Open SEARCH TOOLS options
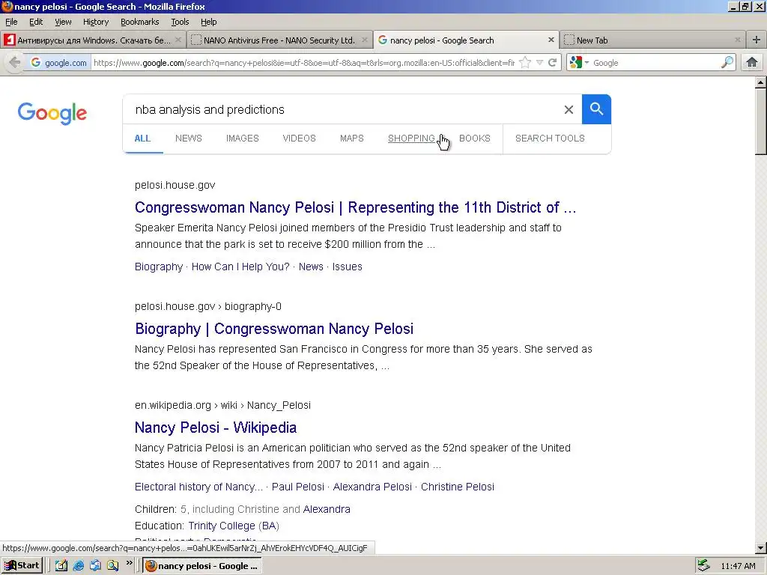The height and width of the screenshot is (575, 767). point(550,139)
